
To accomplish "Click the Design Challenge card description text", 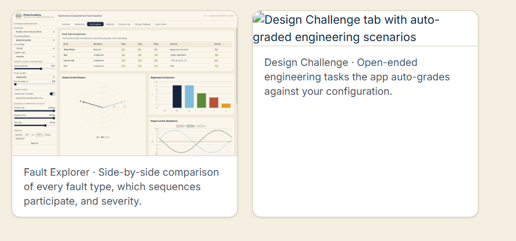I will [357, 77].
